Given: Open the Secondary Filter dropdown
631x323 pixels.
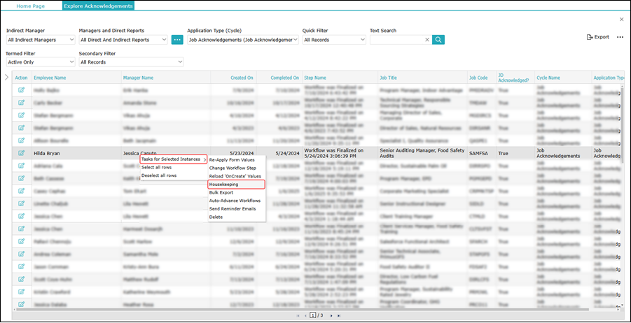Looking at the screenshot, I should tap(131, 62).
